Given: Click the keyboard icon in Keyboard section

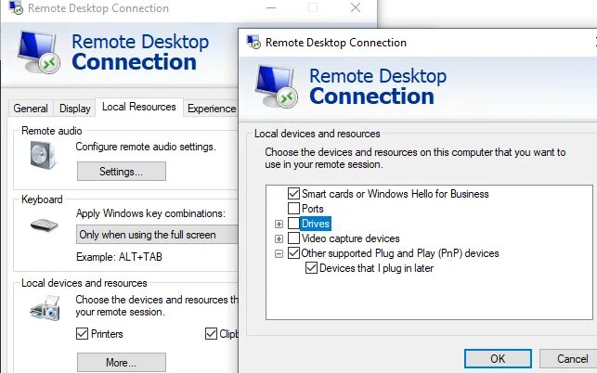Looking at the screenshot, I should tap(45, 225).
